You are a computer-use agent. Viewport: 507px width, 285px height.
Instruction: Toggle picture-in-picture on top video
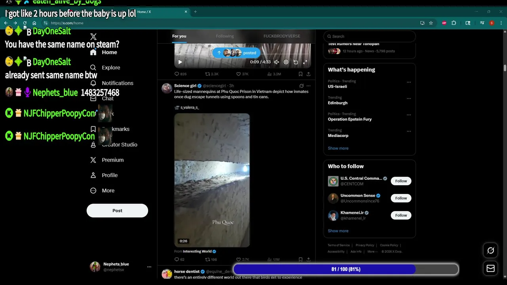[x=295, y=62]
